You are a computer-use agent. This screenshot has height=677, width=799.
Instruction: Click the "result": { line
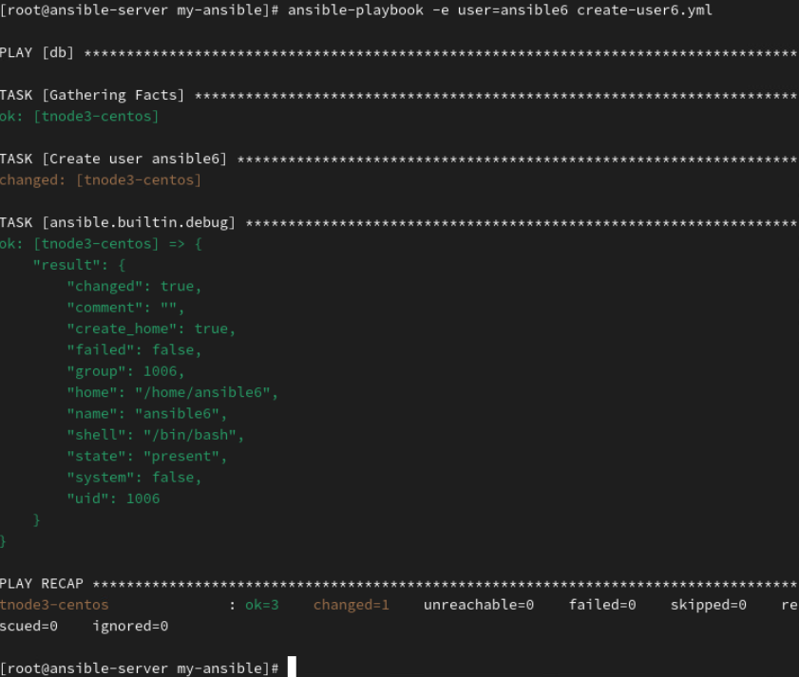79,265
